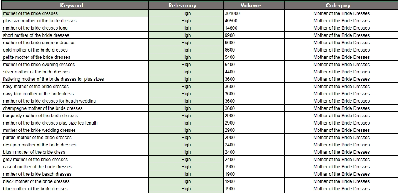Click 'mother of the bride dresses plus size tea length'

click(x=75, y=123)
